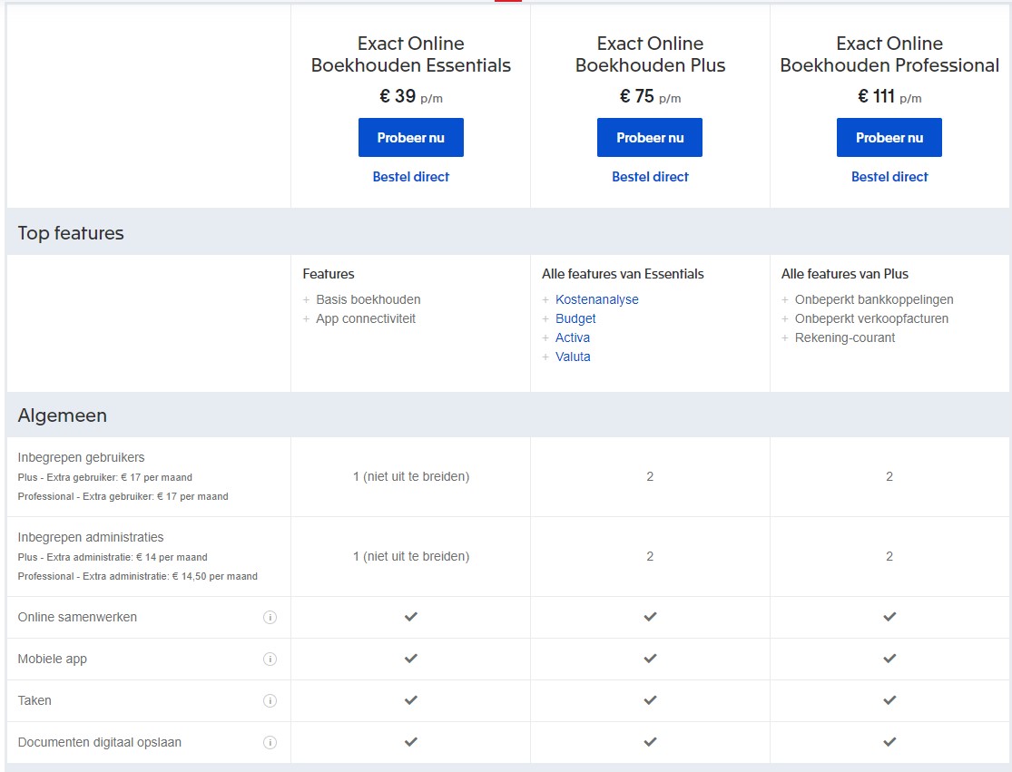Click the Alle features van Plus heading

845,273
